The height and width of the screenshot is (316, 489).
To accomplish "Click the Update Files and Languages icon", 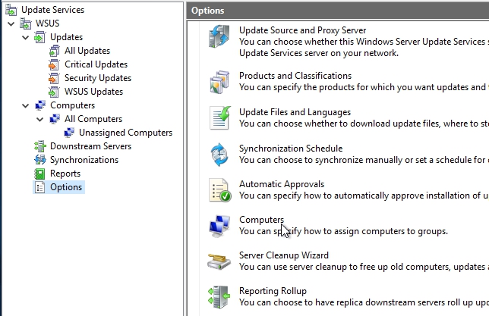I will (x=219, y=118).
